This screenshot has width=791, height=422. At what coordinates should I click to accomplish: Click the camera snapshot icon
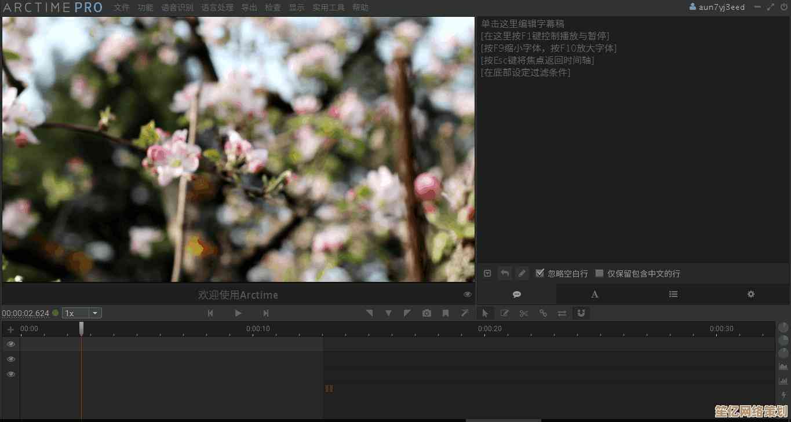coord(427,313)
